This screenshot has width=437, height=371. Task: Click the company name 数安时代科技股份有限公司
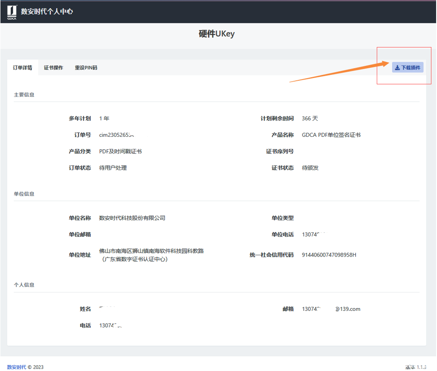[x=132, y=218]
